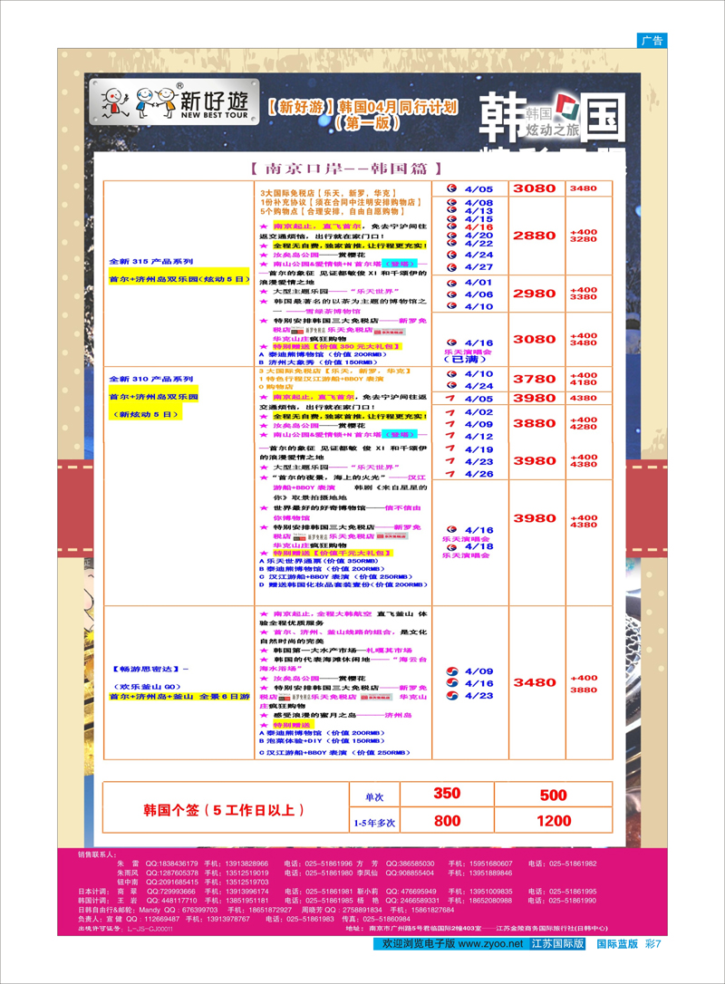Click the visa price 500
725x984 pixels.
[553, 796]
